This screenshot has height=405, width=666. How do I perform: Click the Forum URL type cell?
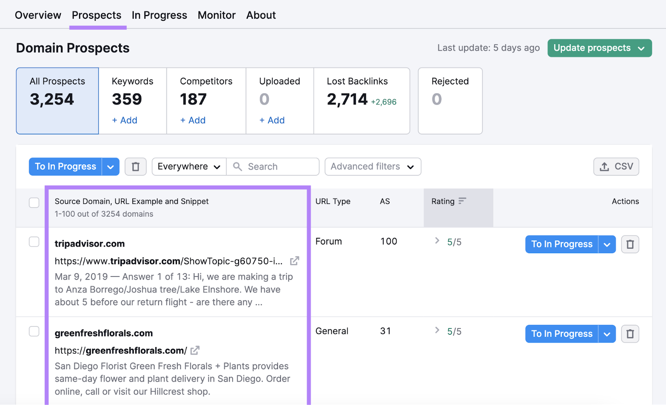[x=328, y=241]
